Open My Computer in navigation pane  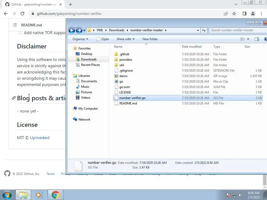click(88, 109)
